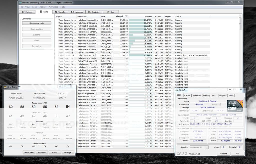The width and height of the screenshot is (256, 164).
Task: Click the Disk tab pie icon
Action: [108, 12]
